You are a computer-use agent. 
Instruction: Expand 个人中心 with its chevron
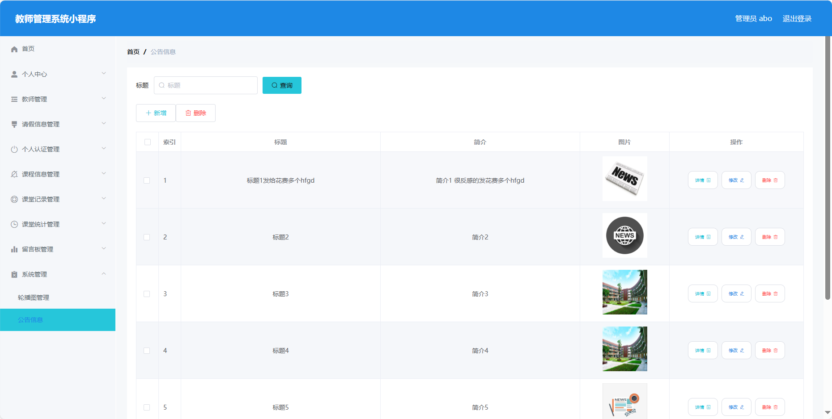[x=104, y=73]
